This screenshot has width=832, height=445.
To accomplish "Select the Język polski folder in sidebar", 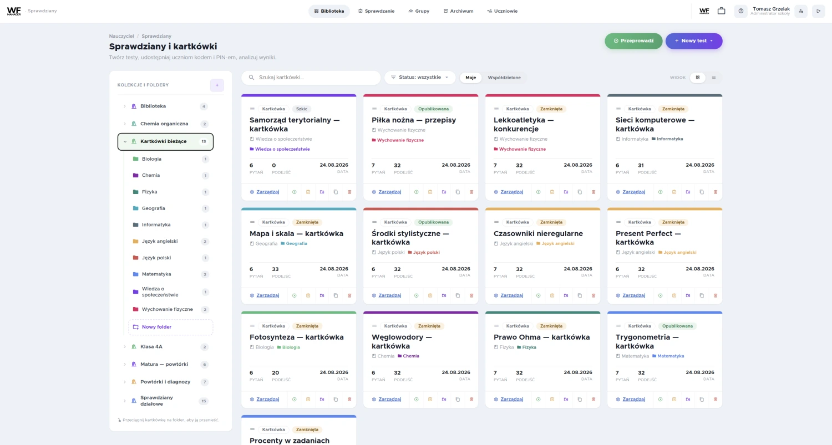I will (170, 258).
